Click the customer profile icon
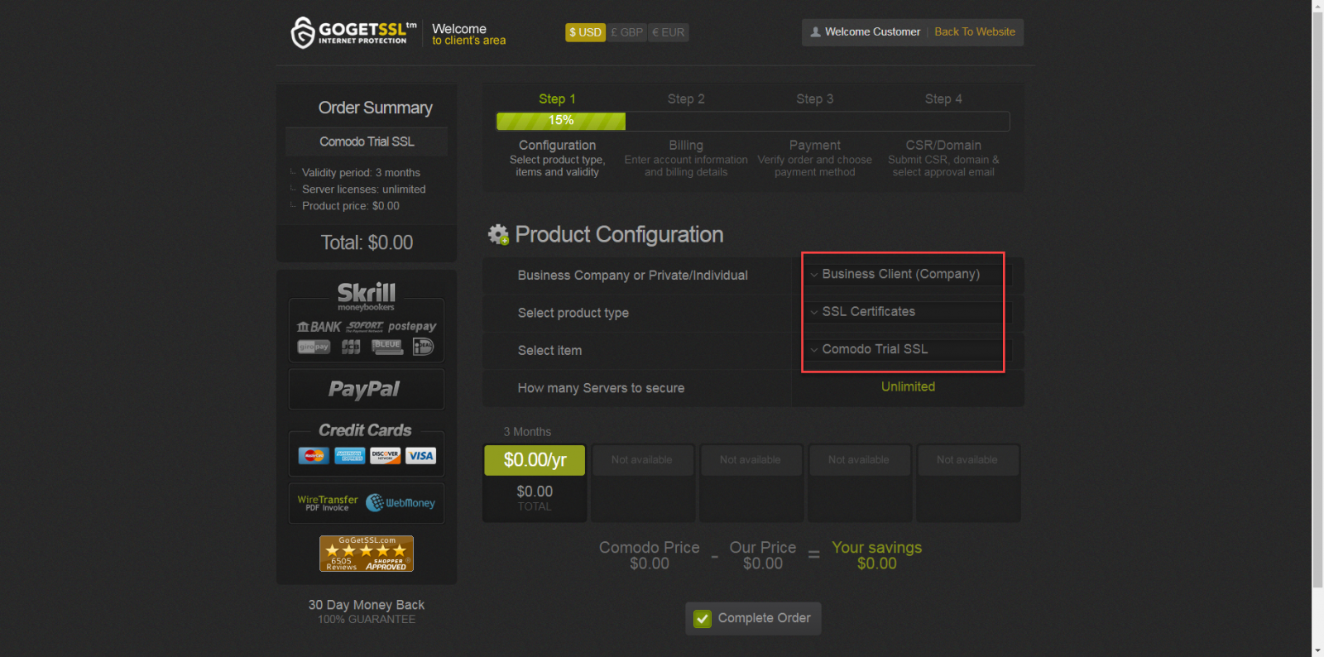The image size is (1324, 657). coord(815,32)
